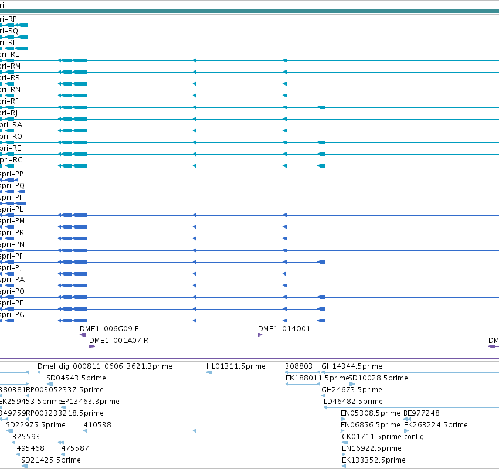Image resolution: width=499 pixels, height=469 pixels.
Task: Pick the spri-PO polypeptide label
Action: (x=12, y=291)
